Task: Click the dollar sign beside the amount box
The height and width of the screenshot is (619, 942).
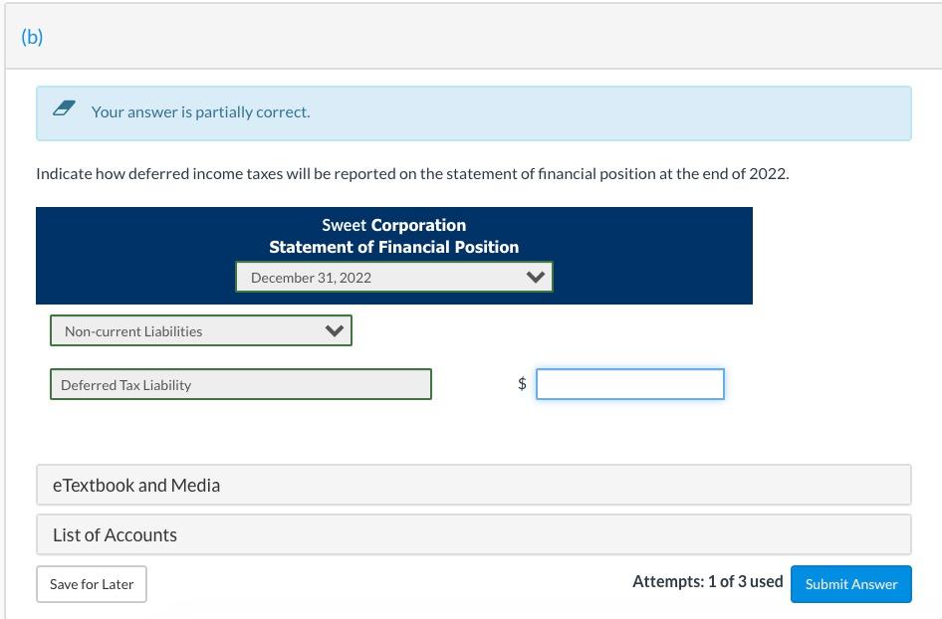Action: [521, 383]
